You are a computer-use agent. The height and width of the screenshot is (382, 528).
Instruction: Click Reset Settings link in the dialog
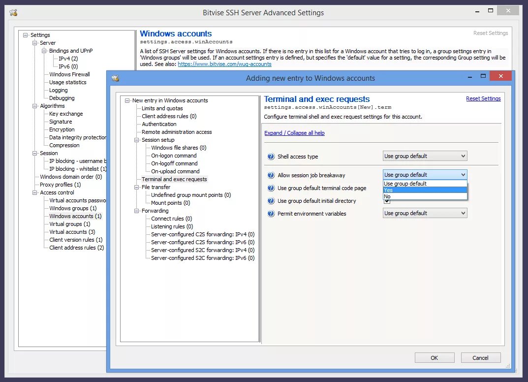click(x=483, y=98)
